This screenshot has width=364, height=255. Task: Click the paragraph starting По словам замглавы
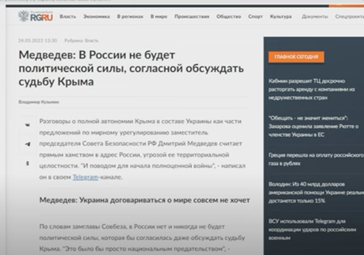pyautogui.click(x=142, y=238)
